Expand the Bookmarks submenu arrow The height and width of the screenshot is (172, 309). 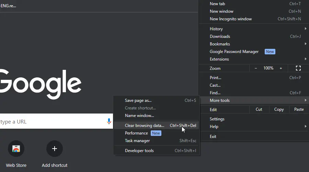306,44
